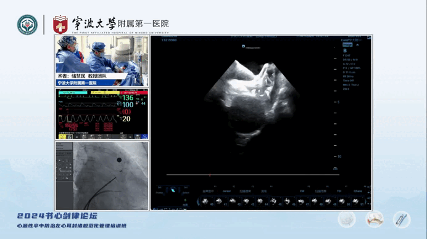Open the heart anatomy circular icon
This screenshot has width=427, height=239.
click(375, 219)
